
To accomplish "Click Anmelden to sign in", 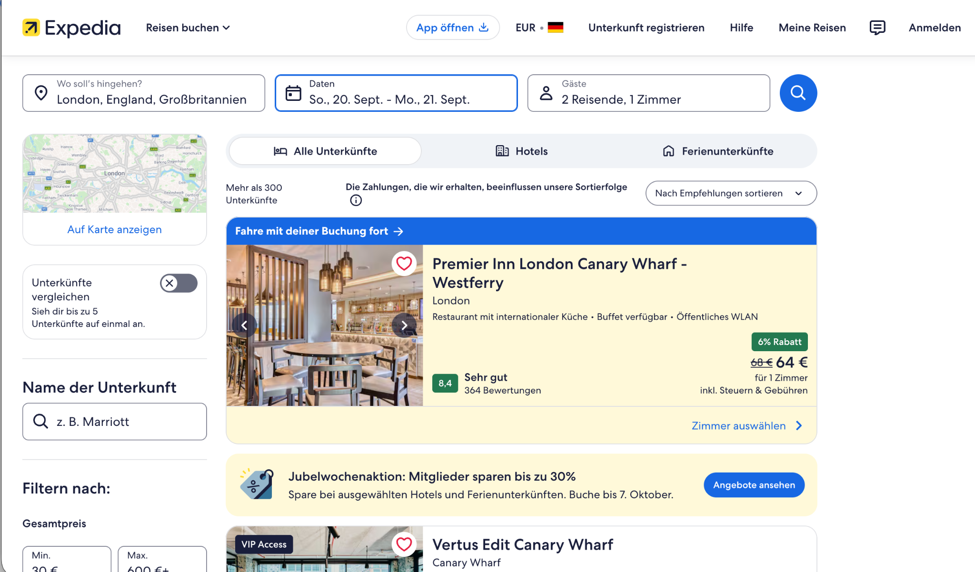I will point(935,28).
